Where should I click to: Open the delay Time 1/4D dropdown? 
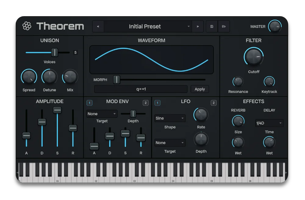coord(269,123)
